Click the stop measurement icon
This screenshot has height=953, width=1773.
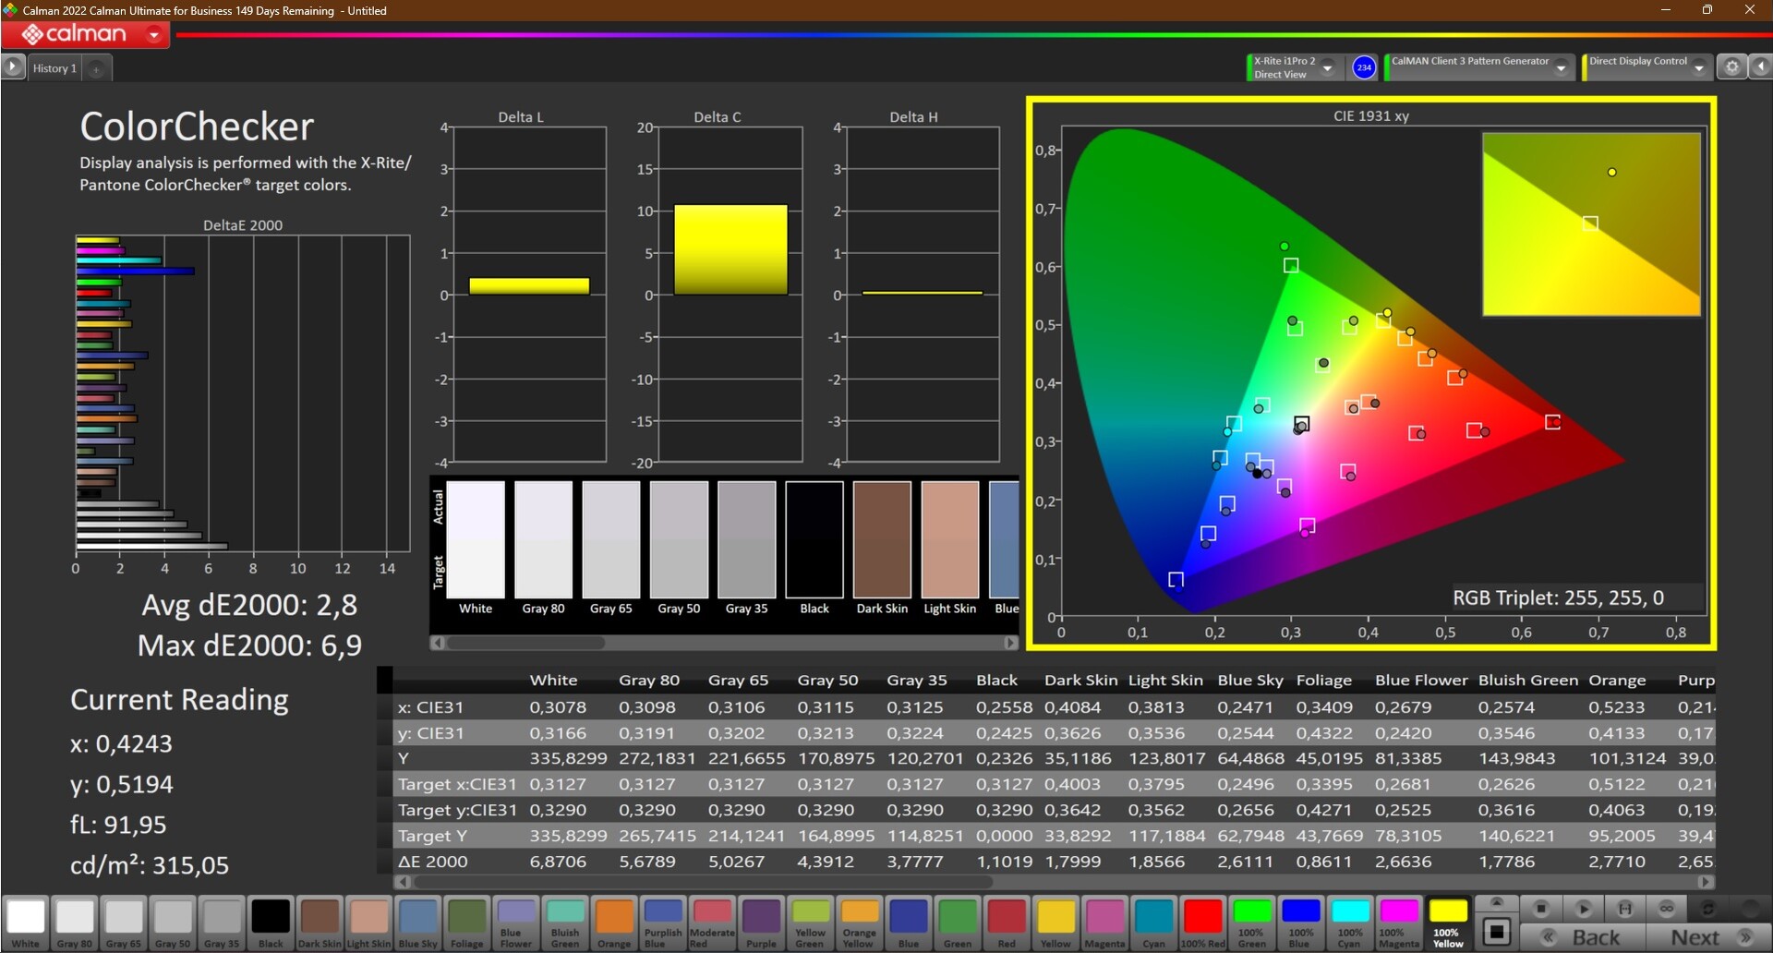pyautogui.click(x=1540, y=909)
